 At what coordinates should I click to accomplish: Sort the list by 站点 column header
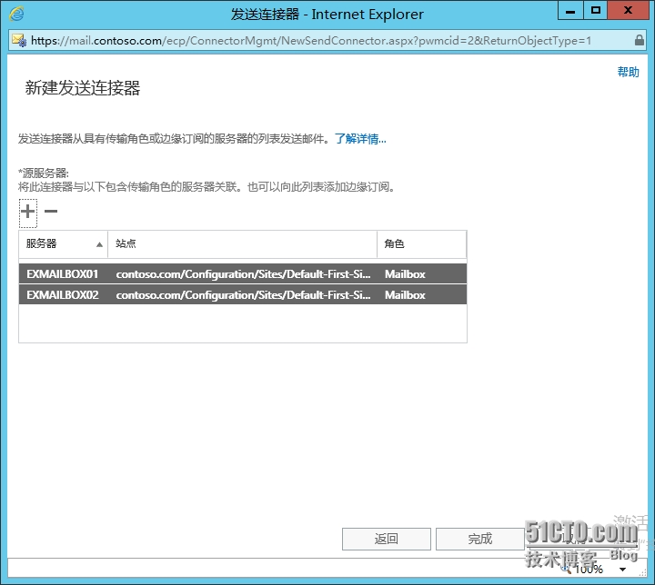[x=242, y=244]
